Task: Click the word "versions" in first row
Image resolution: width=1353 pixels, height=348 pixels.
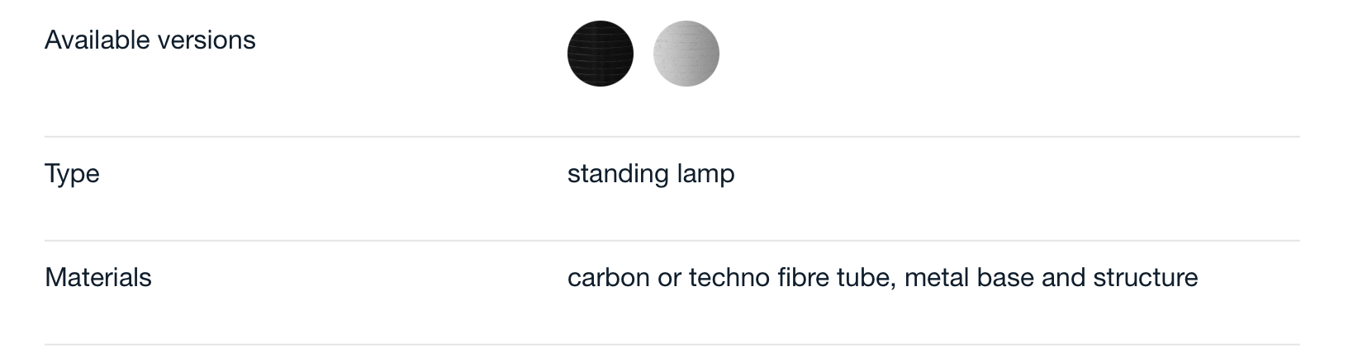Action: (x=209, y=40)
